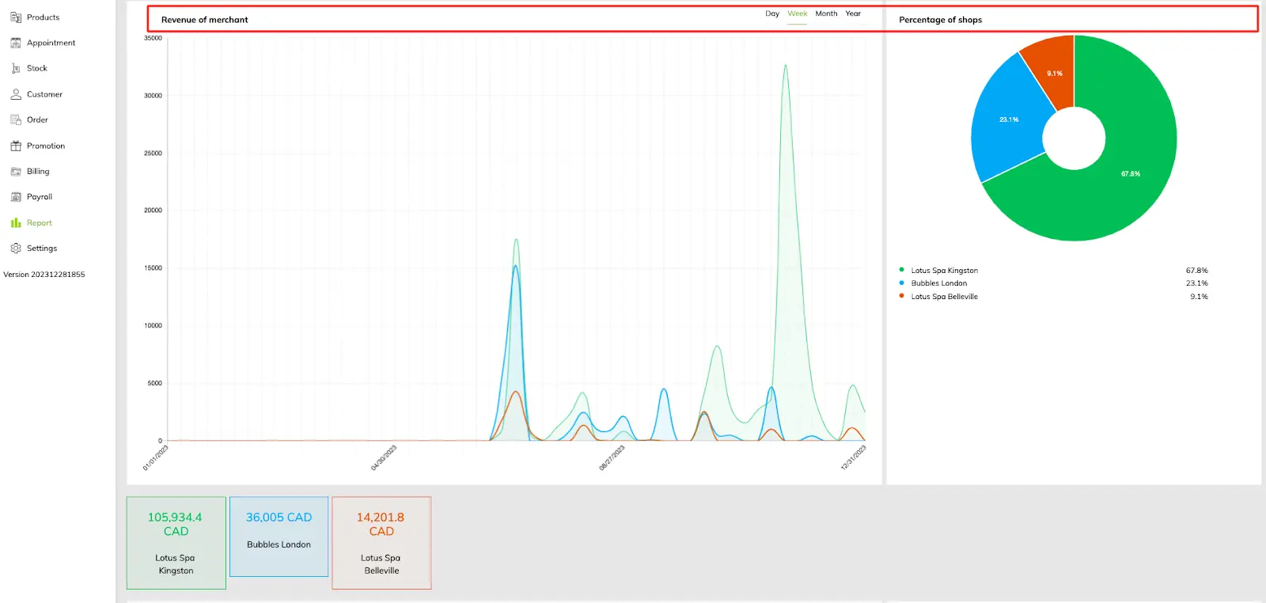This screenshot has height=603, width=1266.
Task: Click the Lotus Spa Kingston revenue card
Action: [176, 543]
